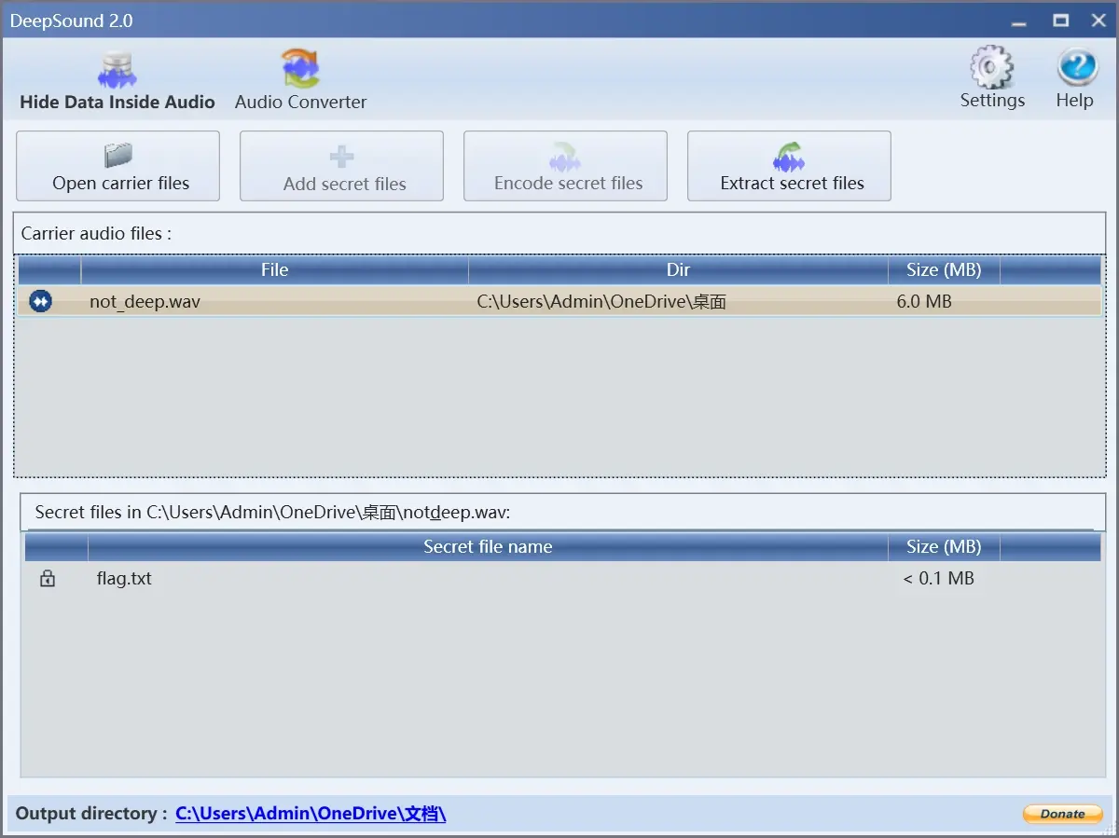Maximize the DeepSound window

point(1060,20)
